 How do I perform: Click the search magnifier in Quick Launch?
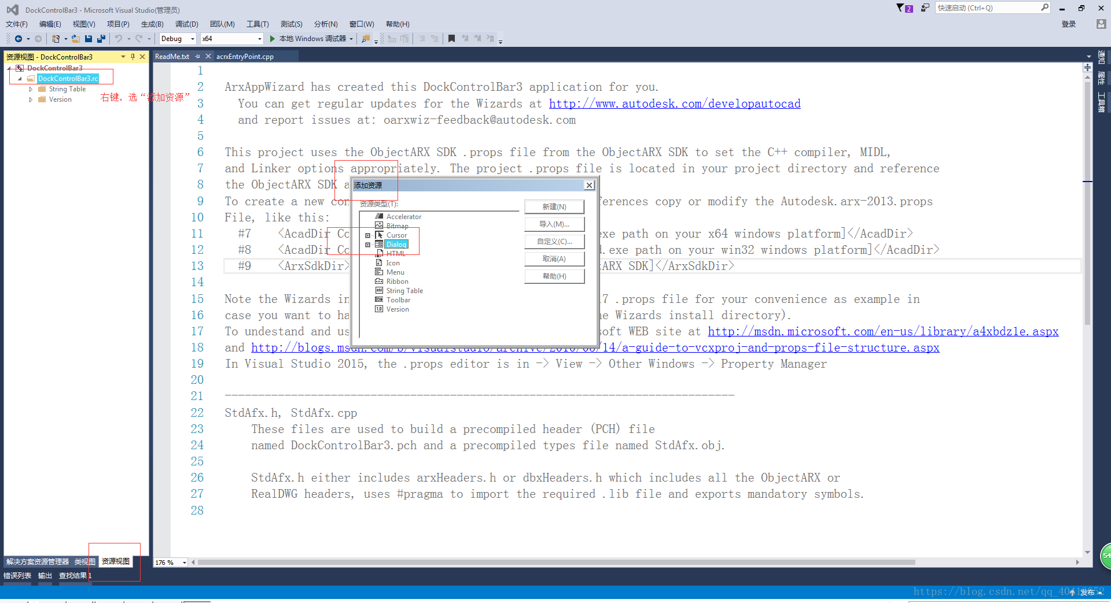point(1044,8)
